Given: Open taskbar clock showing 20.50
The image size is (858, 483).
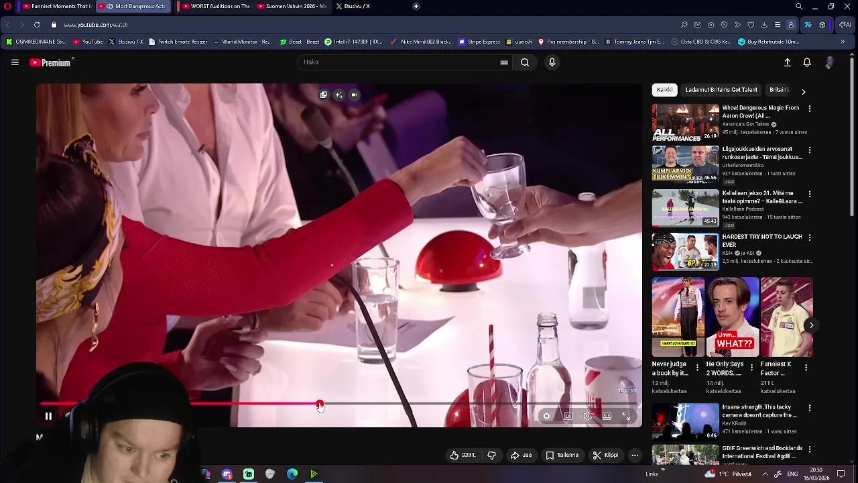Looking at the screenshot, I should click(816, 474).
